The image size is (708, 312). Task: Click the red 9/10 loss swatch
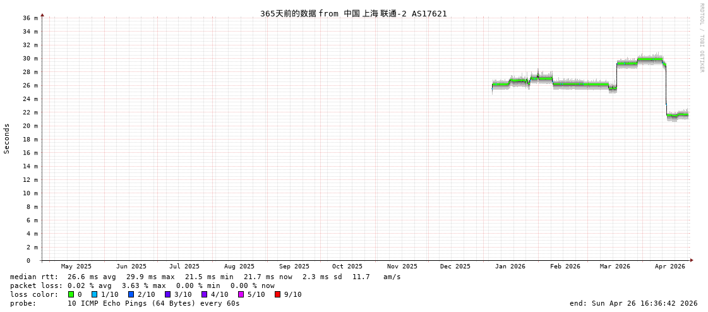point(277,294)
